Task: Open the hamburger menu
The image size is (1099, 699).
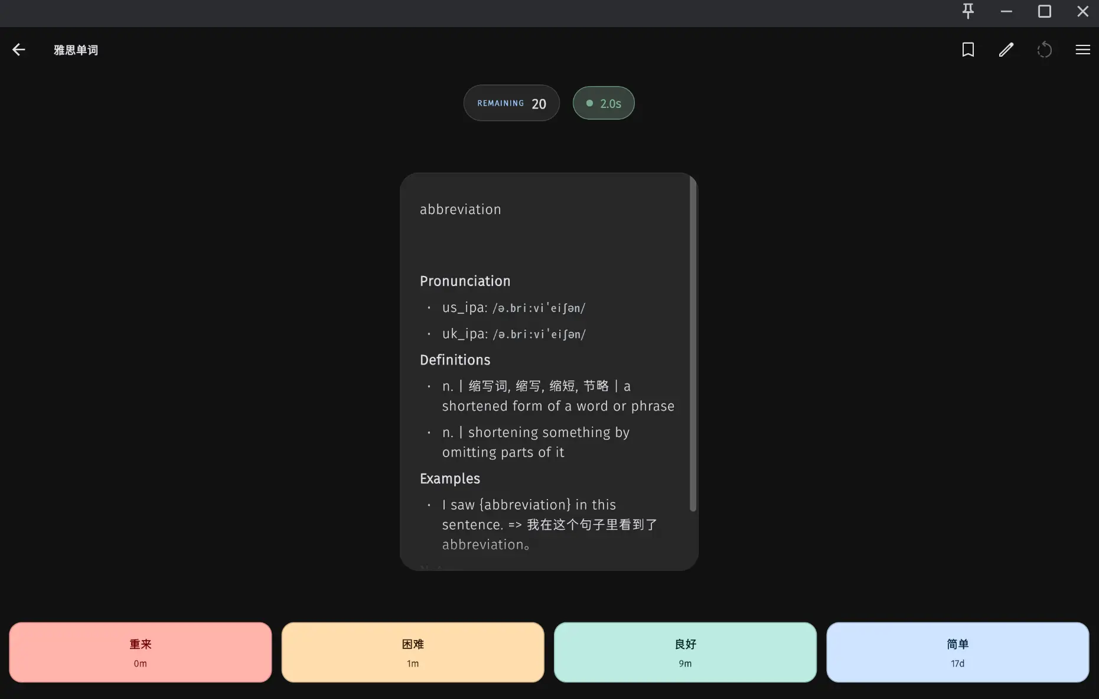Action: pyautogui.click(x=1082, y=50)
